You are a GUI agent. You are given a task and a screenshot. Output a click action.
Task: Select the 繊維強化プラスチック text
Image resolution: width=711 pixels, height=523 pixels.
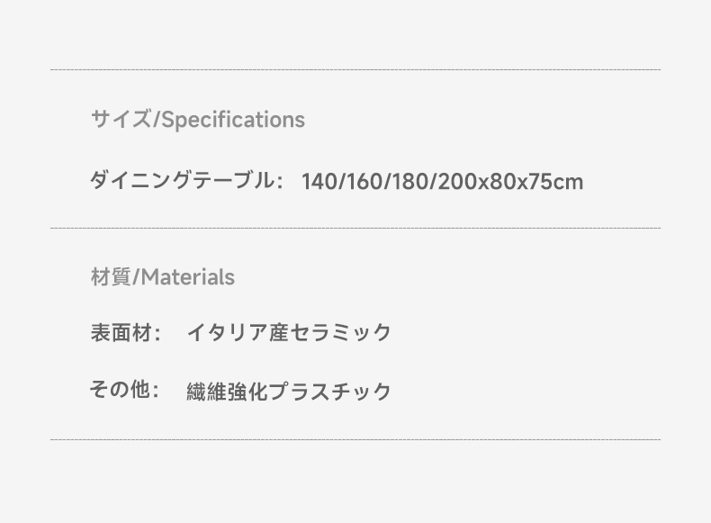(289, 392)
